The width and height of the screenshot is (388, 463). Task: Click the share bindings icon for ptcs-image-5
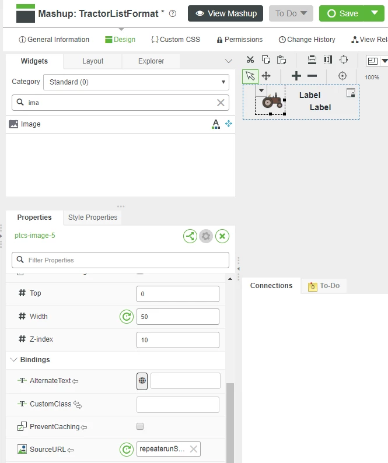pos(190,236)
